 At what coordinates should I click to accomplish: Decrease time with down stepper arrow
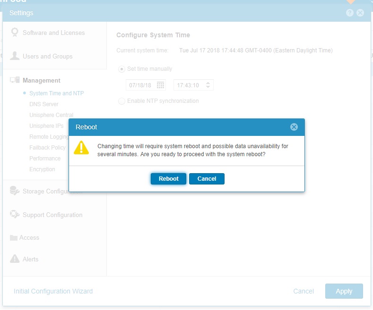[x=208, y=87]
